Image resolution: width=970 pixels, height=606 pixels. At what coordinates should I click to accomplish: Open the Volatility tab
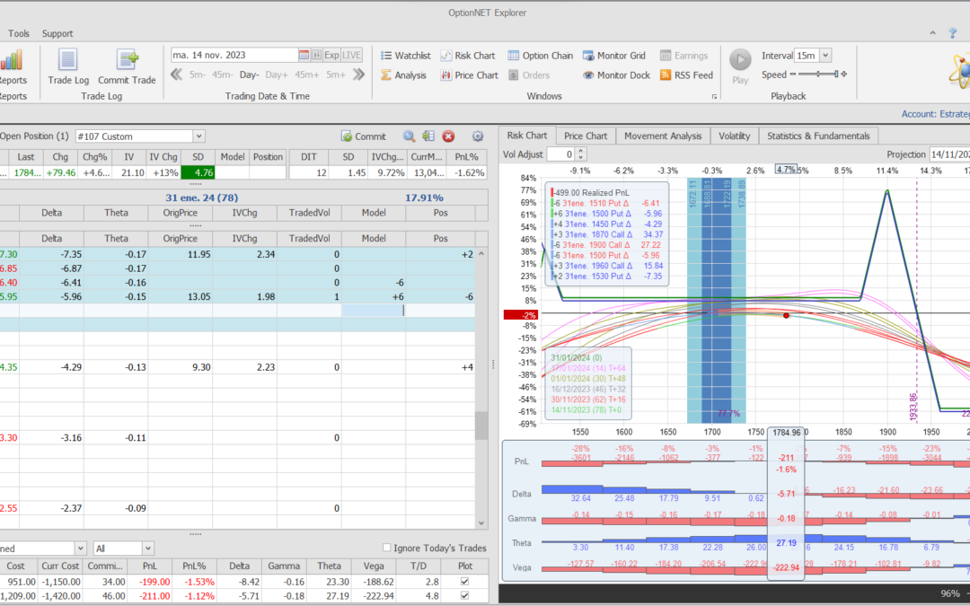pyautogui.click(x=734, y=136)
